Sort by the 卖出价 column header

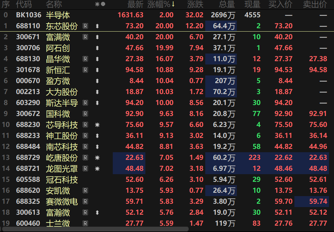pos(315,4)
